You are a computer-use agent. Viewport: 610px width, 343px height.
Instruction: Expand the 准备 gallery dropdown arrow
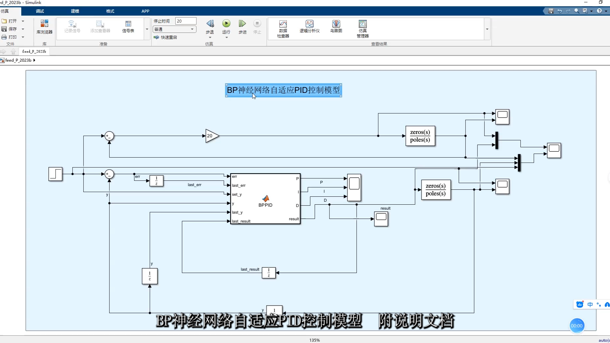tap(147, 29)
